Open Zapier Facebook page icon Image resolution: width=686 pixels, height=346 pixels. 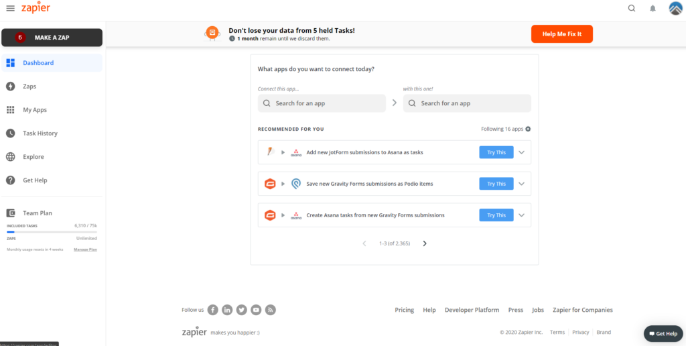(x=212, y=310)
